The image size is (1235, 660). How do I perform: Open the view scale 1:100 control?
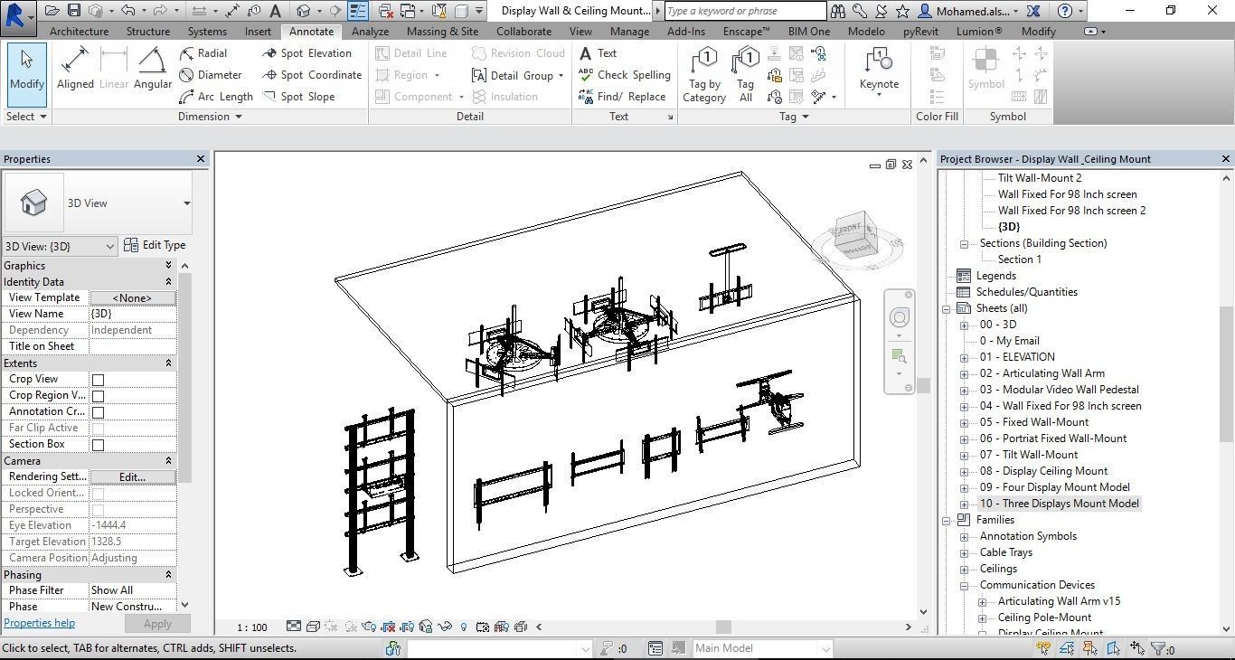click(x=252, y=627)
